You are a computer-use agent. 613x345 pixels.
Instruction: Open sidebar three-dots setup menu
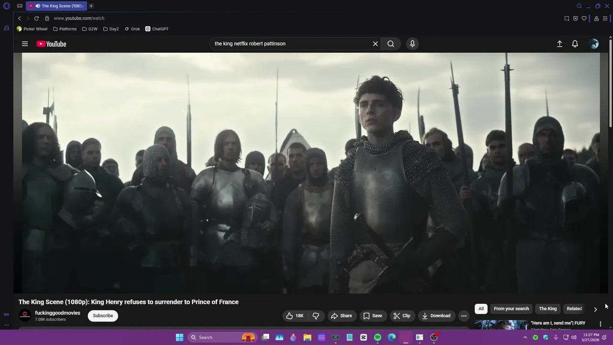(6, 325)
